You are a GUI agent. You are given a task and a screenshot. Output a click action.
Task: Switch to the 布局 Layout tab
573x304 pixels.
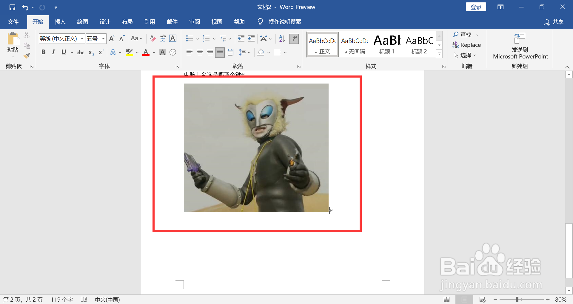pyautogui.click(x=127, y=22)
